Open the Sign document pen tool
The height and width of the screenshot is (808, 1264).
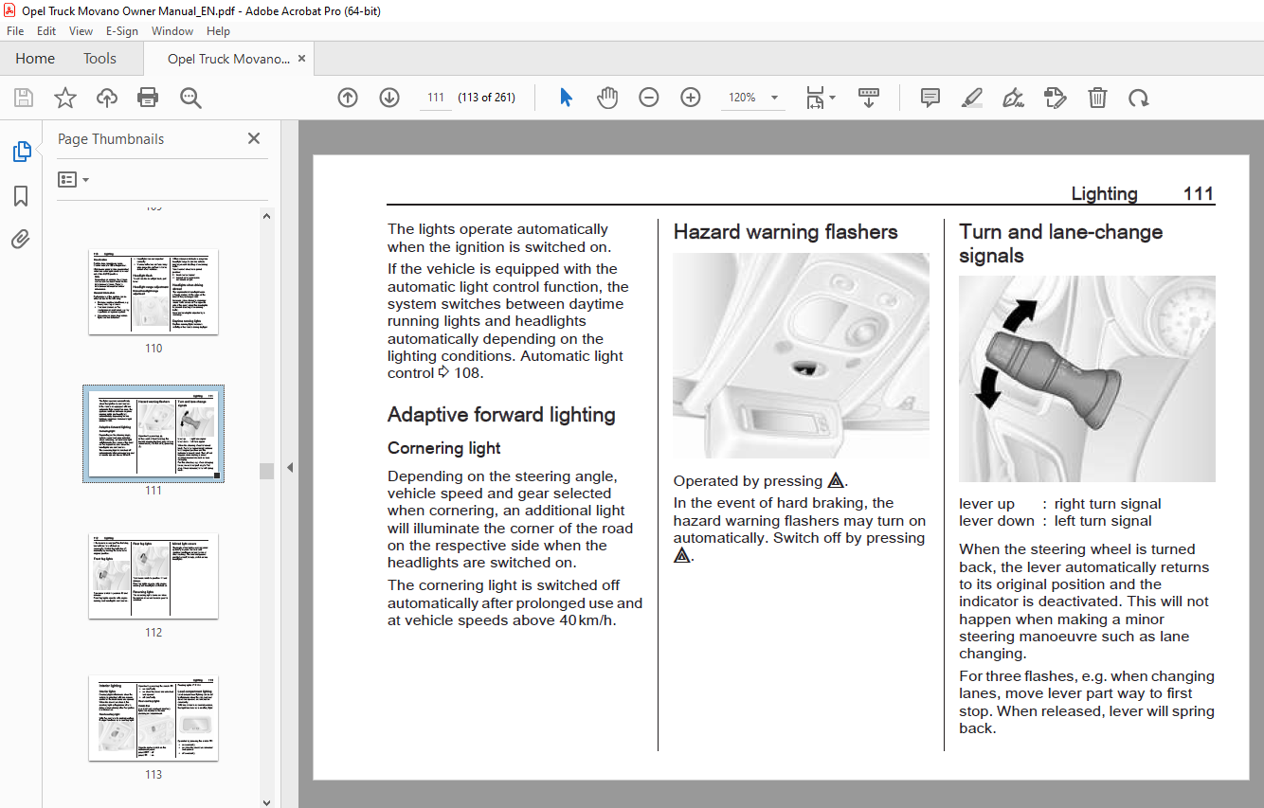(x=1014, y=98)
